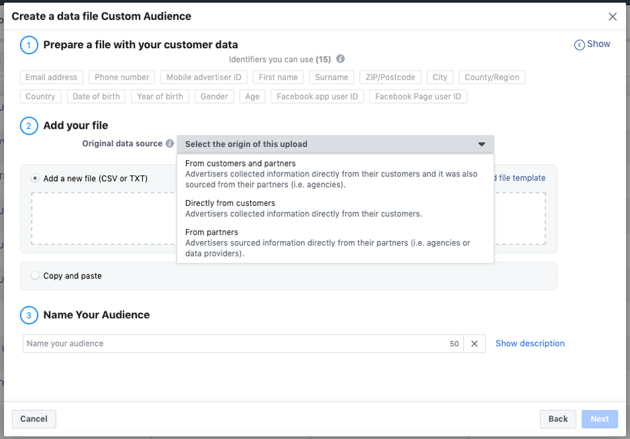This screenshot has width=630, height=439.
Task: Choose From customers and partners option
Action: coord(335,174)
